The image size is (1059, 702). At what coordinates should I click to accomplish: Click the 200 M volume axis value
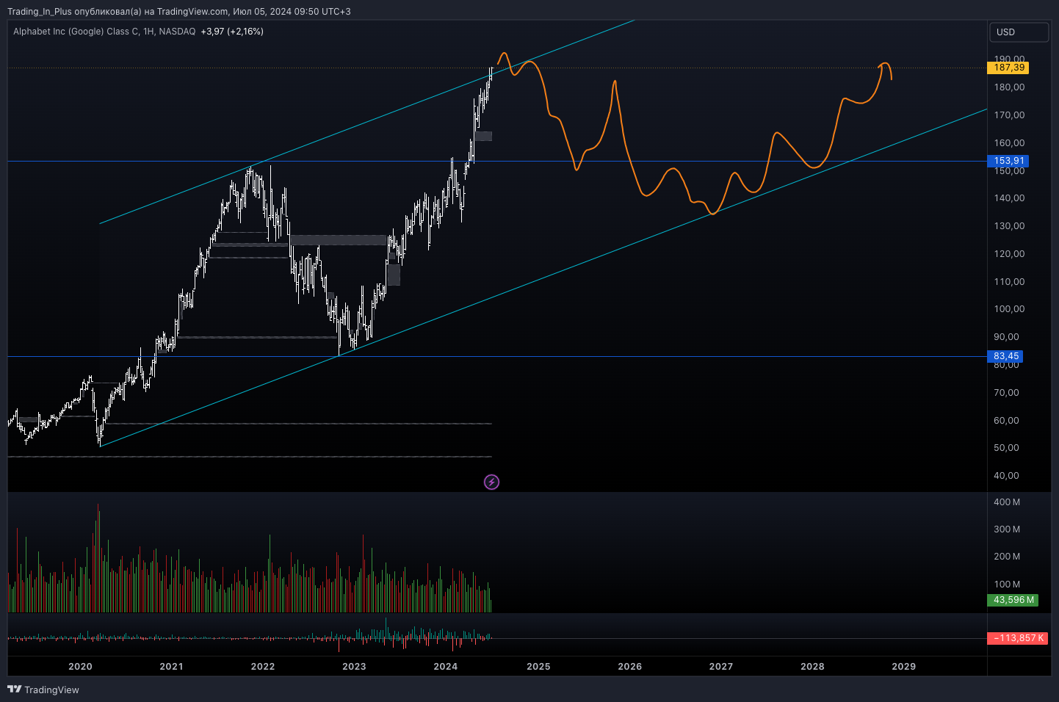[1007, 557]
